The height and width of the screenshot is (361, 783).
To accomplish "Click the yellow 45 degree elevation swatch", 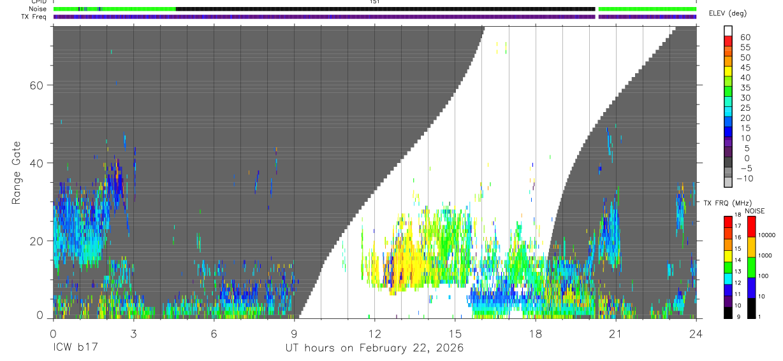I will point(728,71).
